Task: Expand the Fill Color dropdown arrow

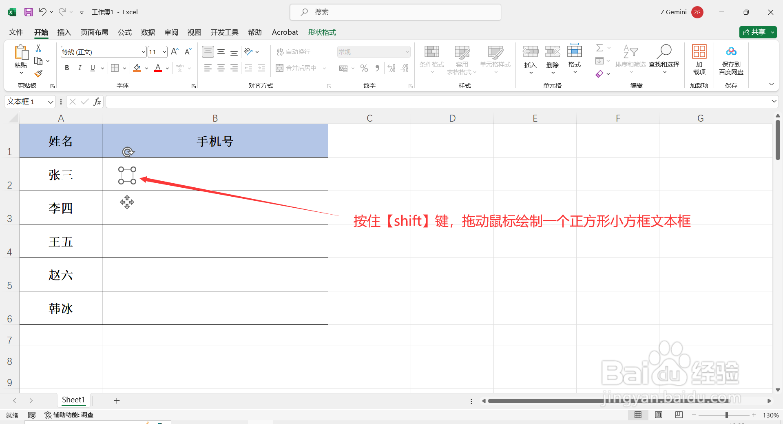Action: pyautogui.click(x=146, y=68)
